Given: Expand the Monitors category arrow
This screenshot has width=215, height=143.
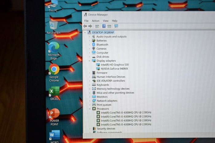Looking at the screenshot, I should coord(90,97).
